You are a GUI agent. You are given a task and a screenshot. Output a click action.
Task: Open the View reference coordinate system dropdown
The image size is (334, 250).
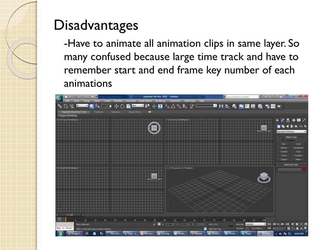[138, 105]
